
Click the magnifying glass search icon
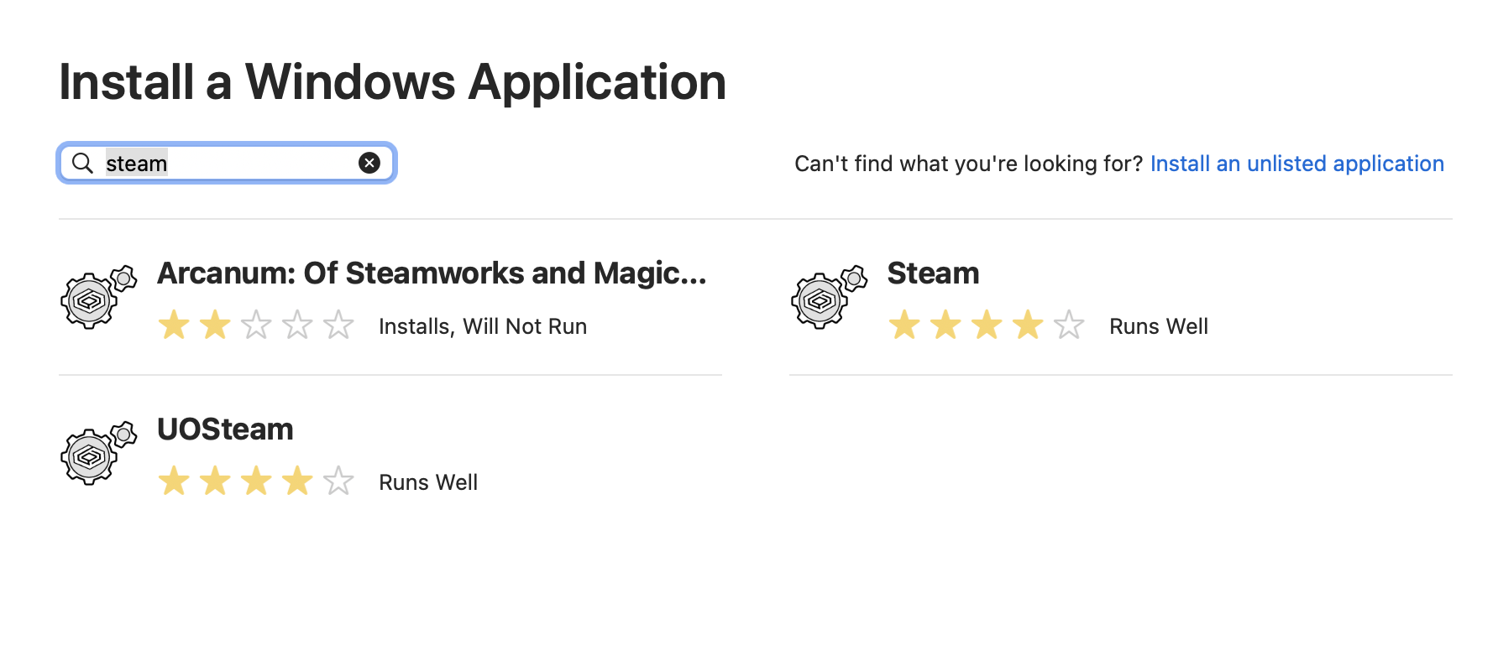tap(82, 163)
